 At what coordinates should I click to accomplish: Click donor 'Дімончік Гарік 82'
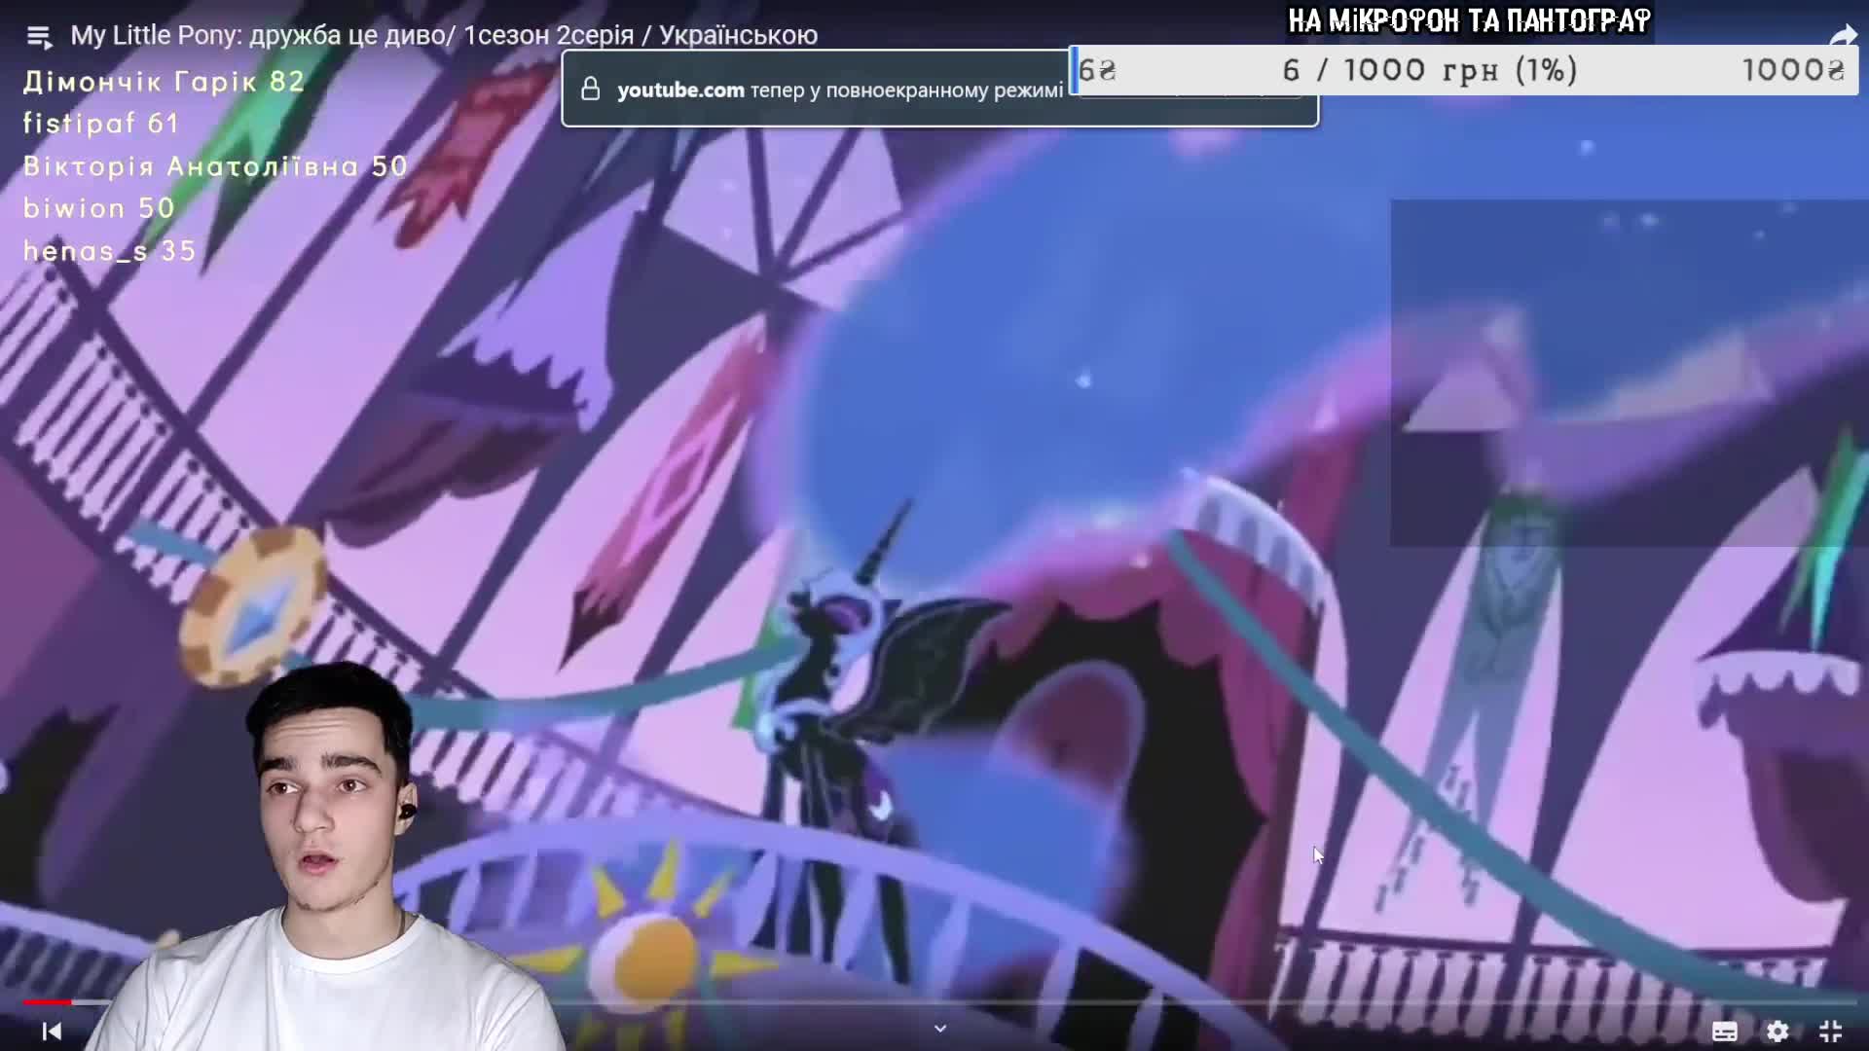coord(164,81)
